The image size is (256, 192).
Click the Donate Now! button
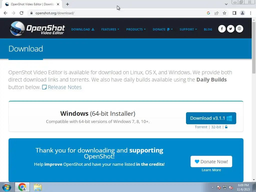pyautogui.click(x=211, y=161)
